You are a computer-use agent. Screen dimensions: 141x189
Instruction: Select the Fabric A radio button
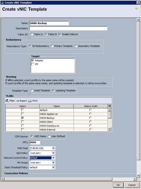(x=32, y=34)
